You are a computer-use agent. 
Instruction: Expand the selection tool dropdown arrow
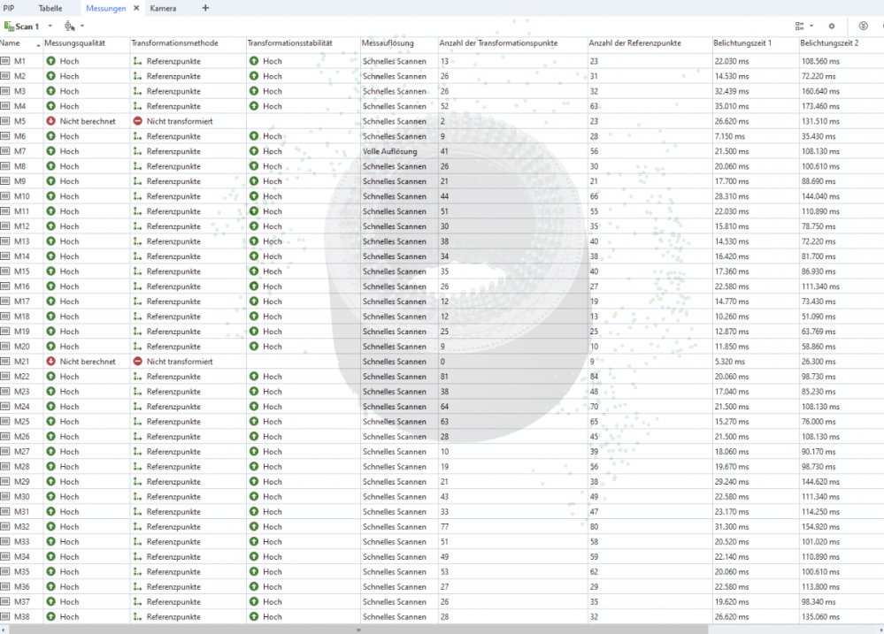(x=84, y=27)
